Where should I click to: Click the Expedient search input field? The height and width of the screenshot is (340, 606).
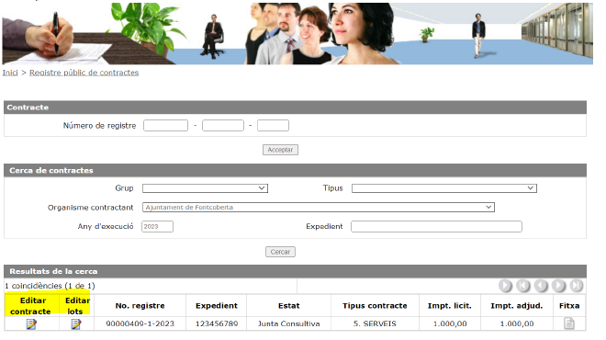[436, 227]
